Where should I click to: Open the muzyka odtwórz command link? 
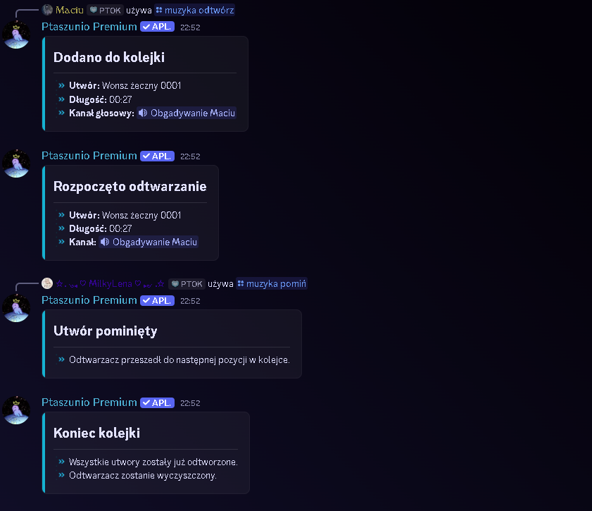pos(200,10)
